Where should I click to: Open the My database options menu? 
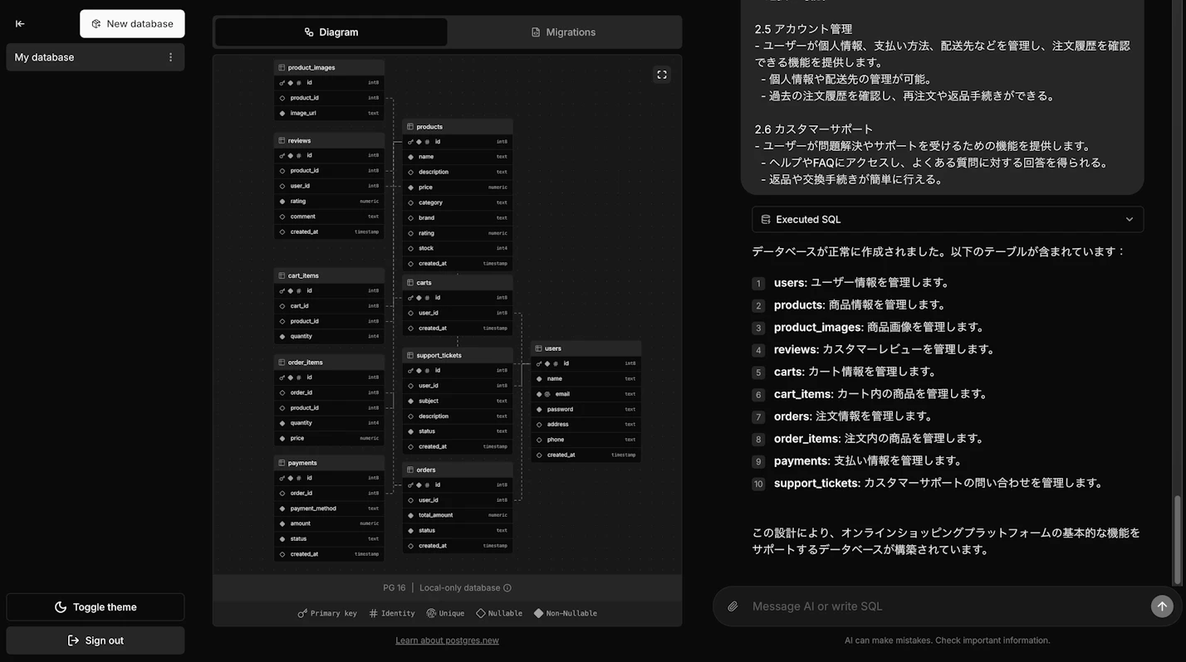pyautogui.click(x=171, y=56)
